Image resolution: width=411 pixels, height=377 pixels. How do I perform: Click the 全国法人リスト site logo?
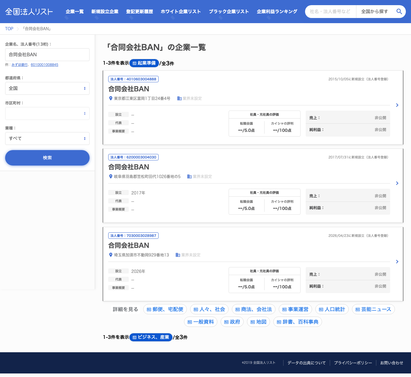tap(29, 12)
